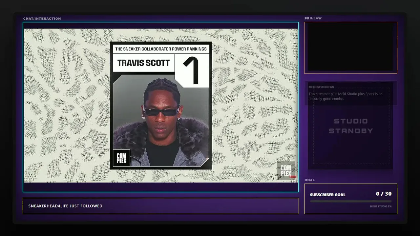Click the SUBSCRIBER GOAL title
This screenshot has width=420, height=236.
pos(328,195)
